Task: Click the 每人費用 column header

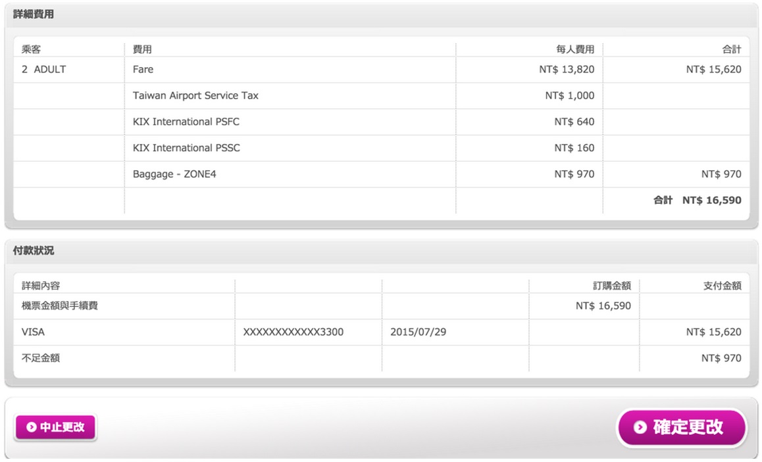Action: pyautogui.click(x=575, y=49)
